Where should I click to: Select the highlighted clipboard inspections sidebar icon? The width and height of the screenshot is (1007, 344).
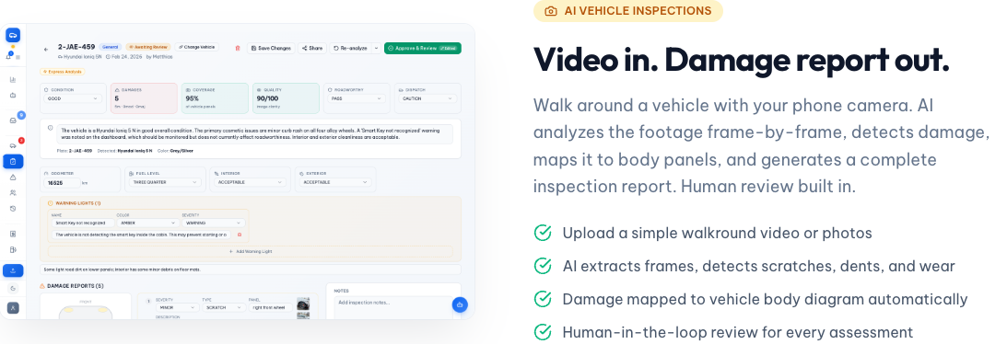point(13,162)
